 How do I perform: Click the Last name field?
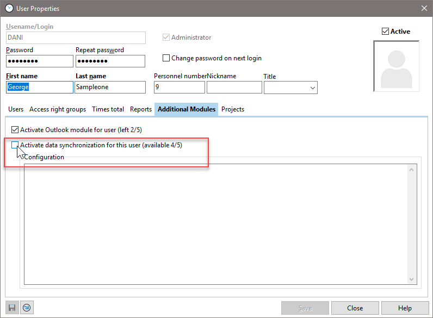tap(110, 87)
